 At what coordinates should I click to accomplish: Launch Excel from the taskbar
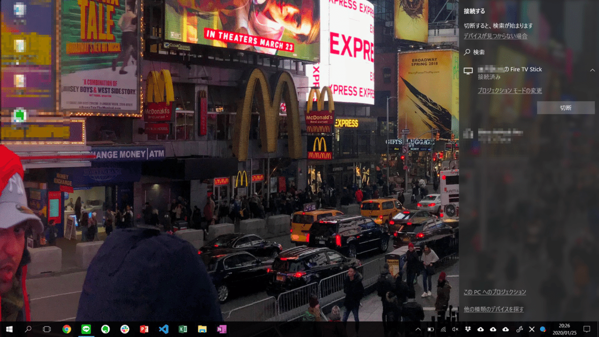pyautogui.click(x=183, y=329)
